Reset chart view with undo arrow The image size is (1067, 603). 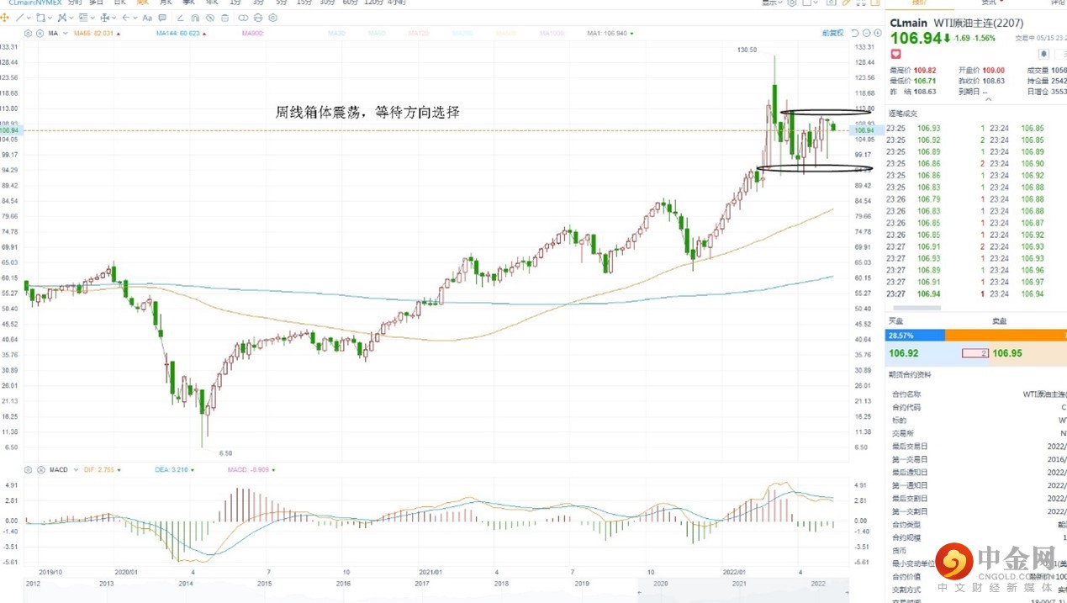click(855, 33)
